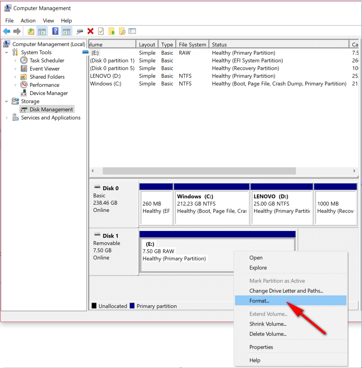Select Windows (C:) row in volume list

tap(224, 84)
